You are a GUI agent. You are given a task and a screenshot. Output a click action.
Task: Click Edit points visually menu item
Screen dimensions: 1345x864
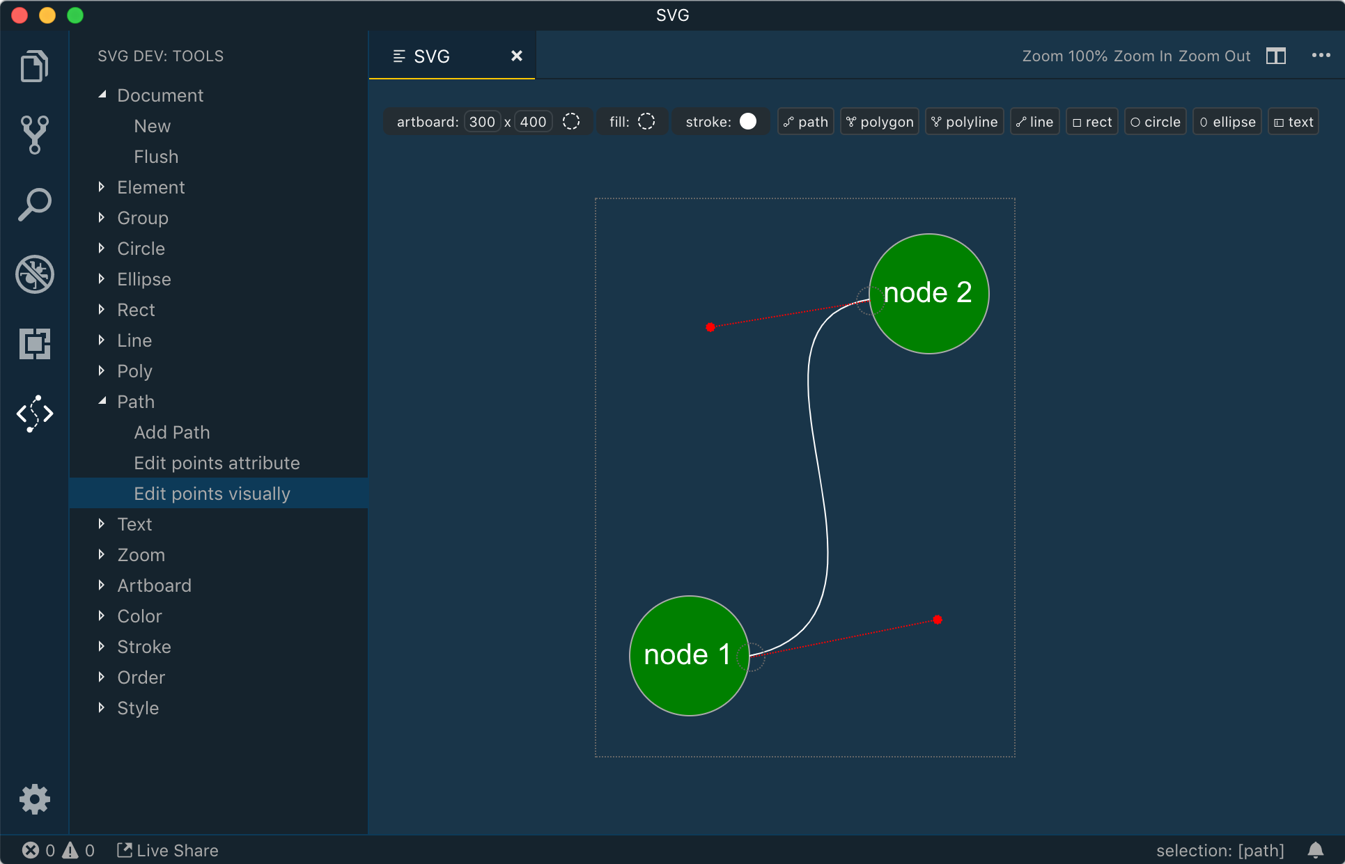[x=211, y=494]
